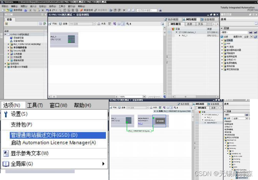Expand the Security 设置 node in the project tree
The height and width of the screenshot is (180, 258).
(8, 51)
